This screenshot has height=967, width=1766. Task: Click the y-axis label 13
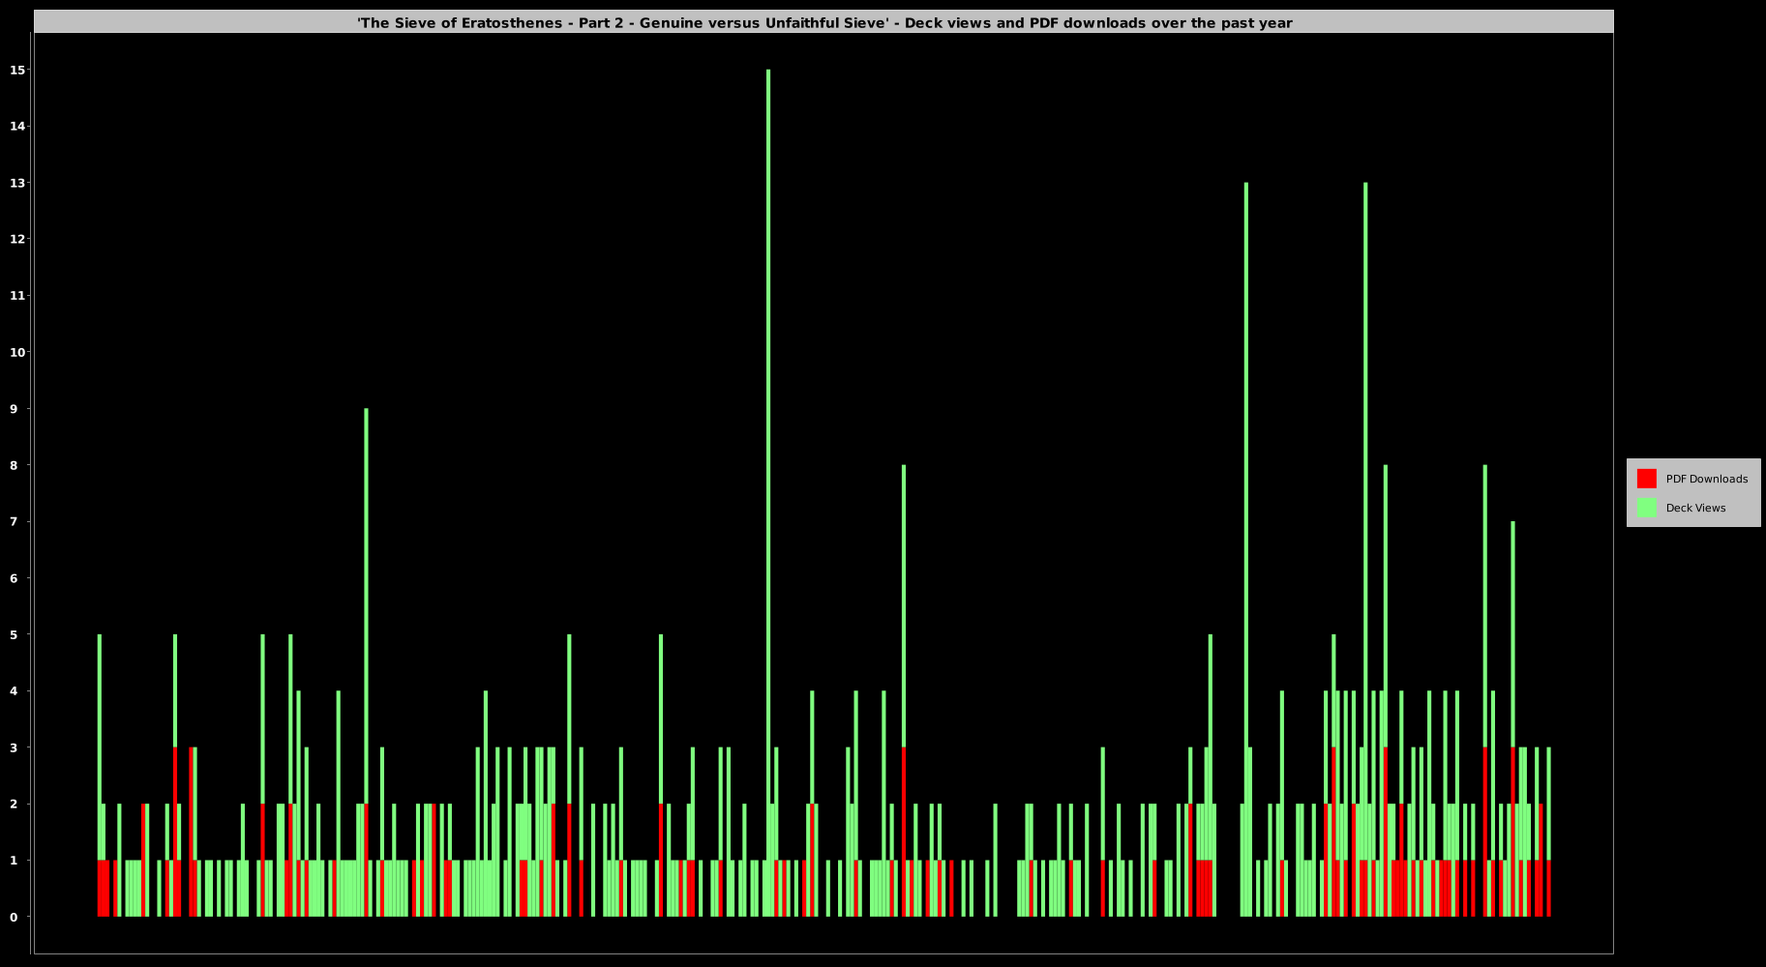(18, 183)
